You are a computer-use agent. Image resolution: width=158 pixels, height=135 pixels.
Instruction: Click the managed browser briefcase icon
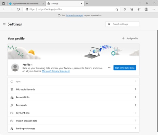pyautogui.click(x=59, y=15)
